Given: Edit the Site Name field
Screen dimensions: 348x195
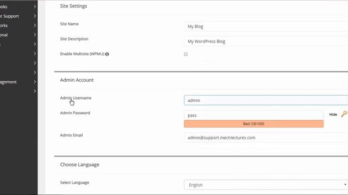Looking at the screenshot, I should tap(266, 27).
